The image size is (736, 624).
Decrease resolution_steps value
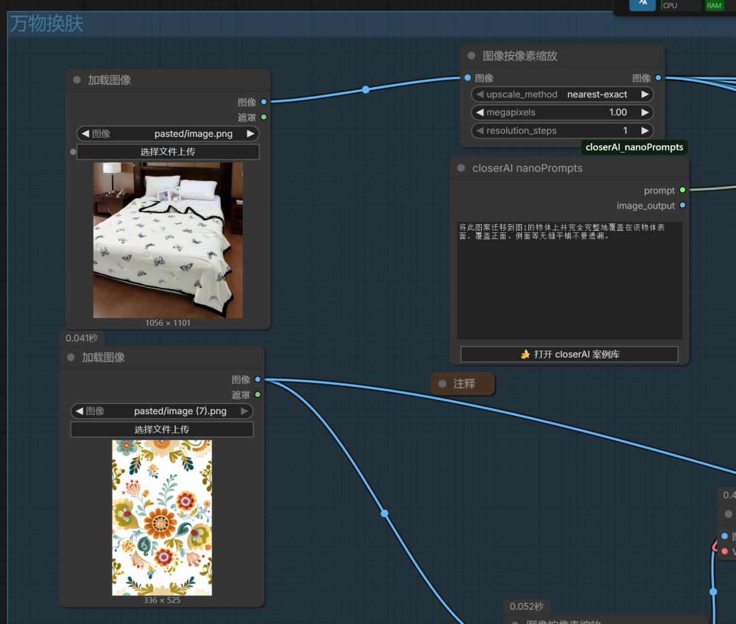point(479,130)
